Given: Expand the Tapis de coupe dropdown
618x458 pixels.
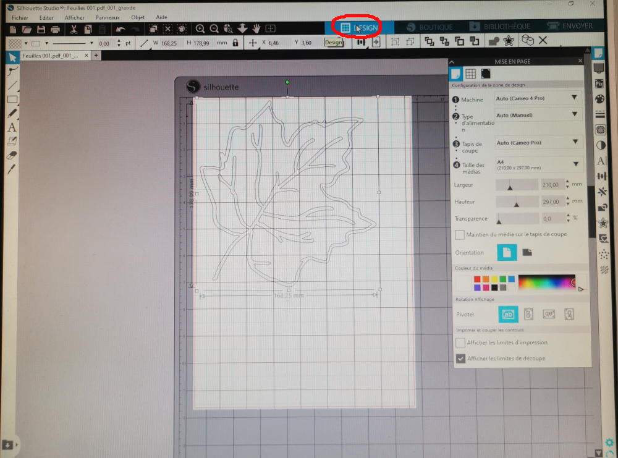Looking at the screenshot, I should tap(537, 143).
